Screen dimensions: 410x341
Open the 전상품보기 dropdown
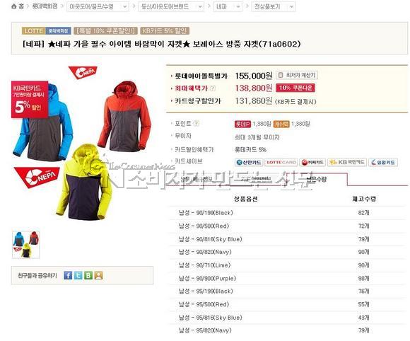point(274,6)
